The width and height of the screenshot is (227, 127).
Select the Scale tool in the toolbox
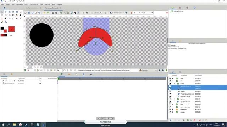pyautogui.click(x=10, y=12)
